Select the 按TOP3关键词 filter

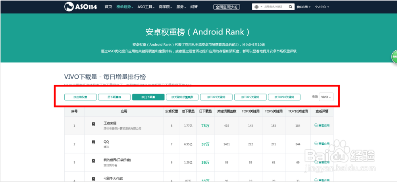point(216,97)
